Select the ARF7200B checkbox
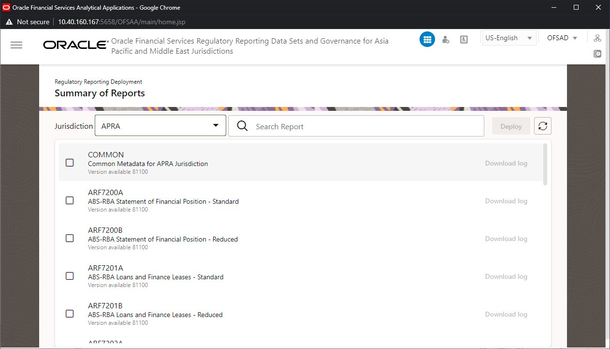 point(70,238)
